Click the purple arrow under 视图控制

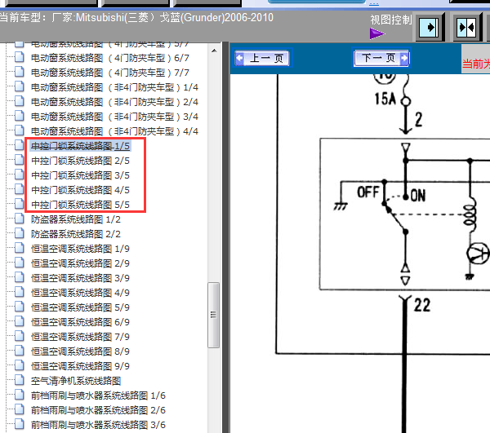[x=376, y=33]
